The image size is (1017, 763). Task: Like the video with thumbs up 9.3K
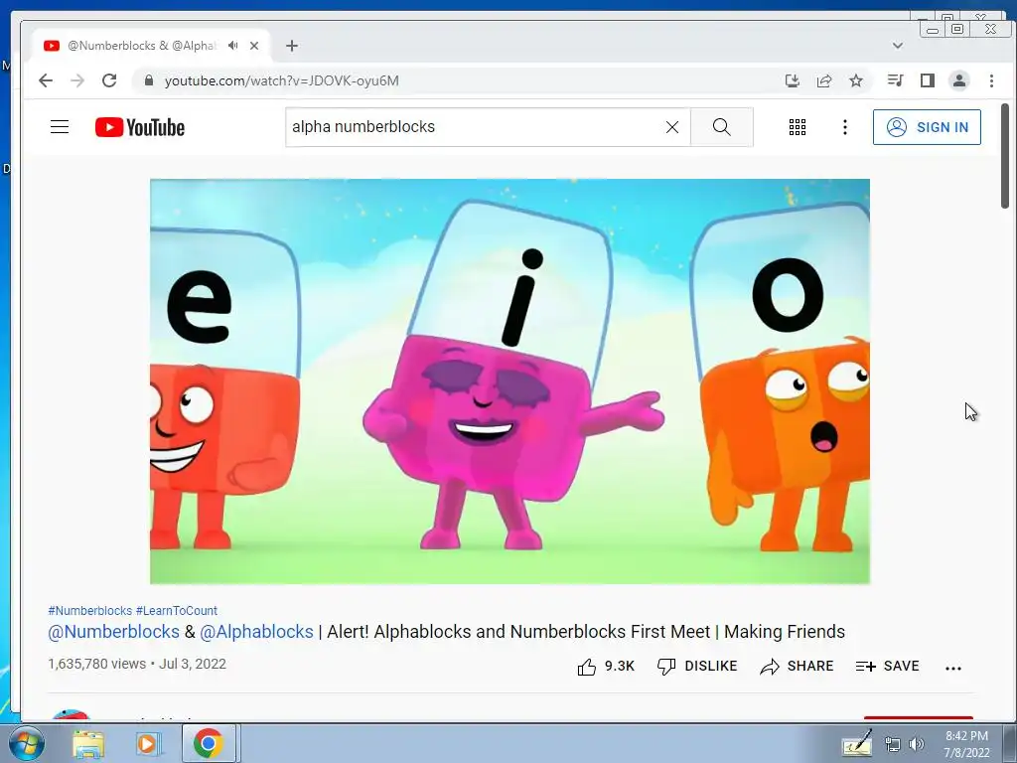[606, 667]
